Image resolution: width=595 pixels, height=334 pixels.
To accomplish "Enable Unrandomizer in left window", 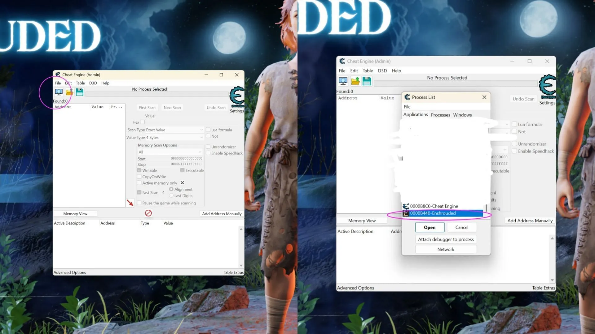I will tap(208, 147).
